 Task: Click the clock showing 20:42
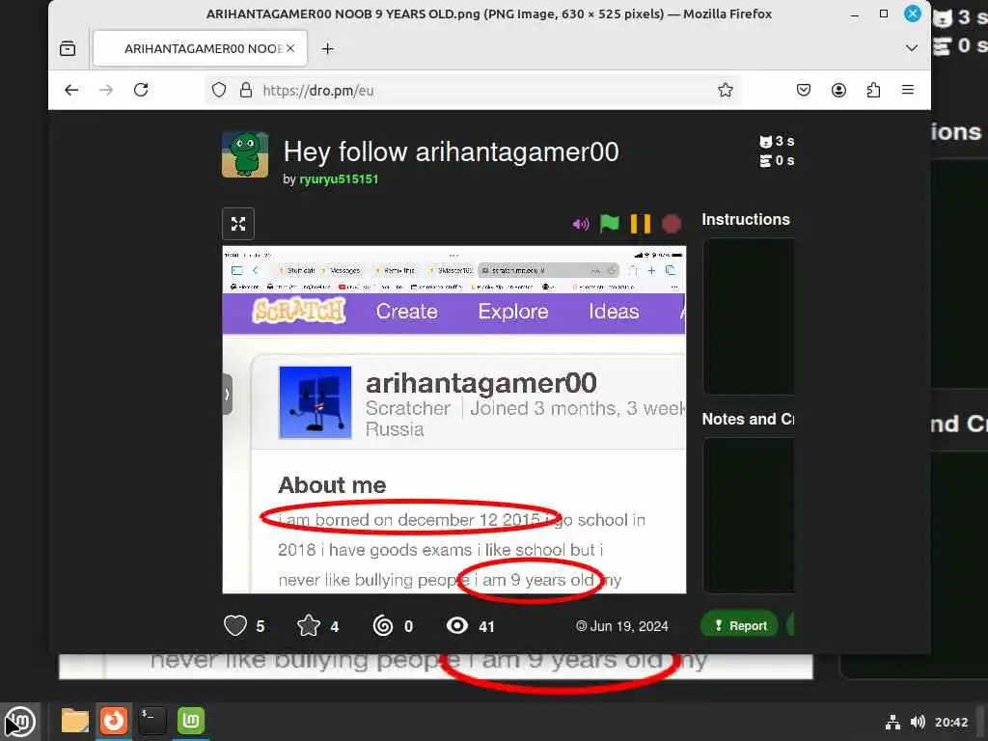951,722
